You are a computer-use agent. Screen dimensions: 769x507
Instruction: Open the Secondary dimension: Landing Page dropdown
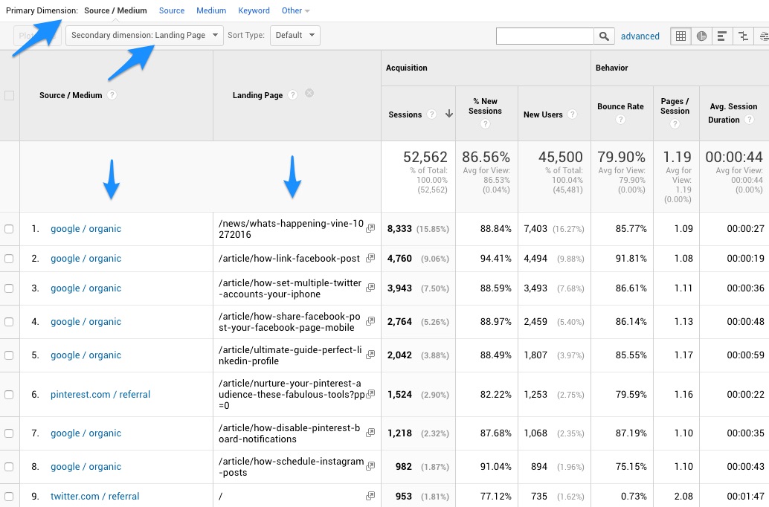(144, 35)
